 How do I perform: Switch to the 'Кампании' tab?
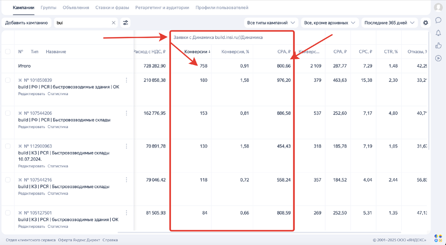click(23, 7)
